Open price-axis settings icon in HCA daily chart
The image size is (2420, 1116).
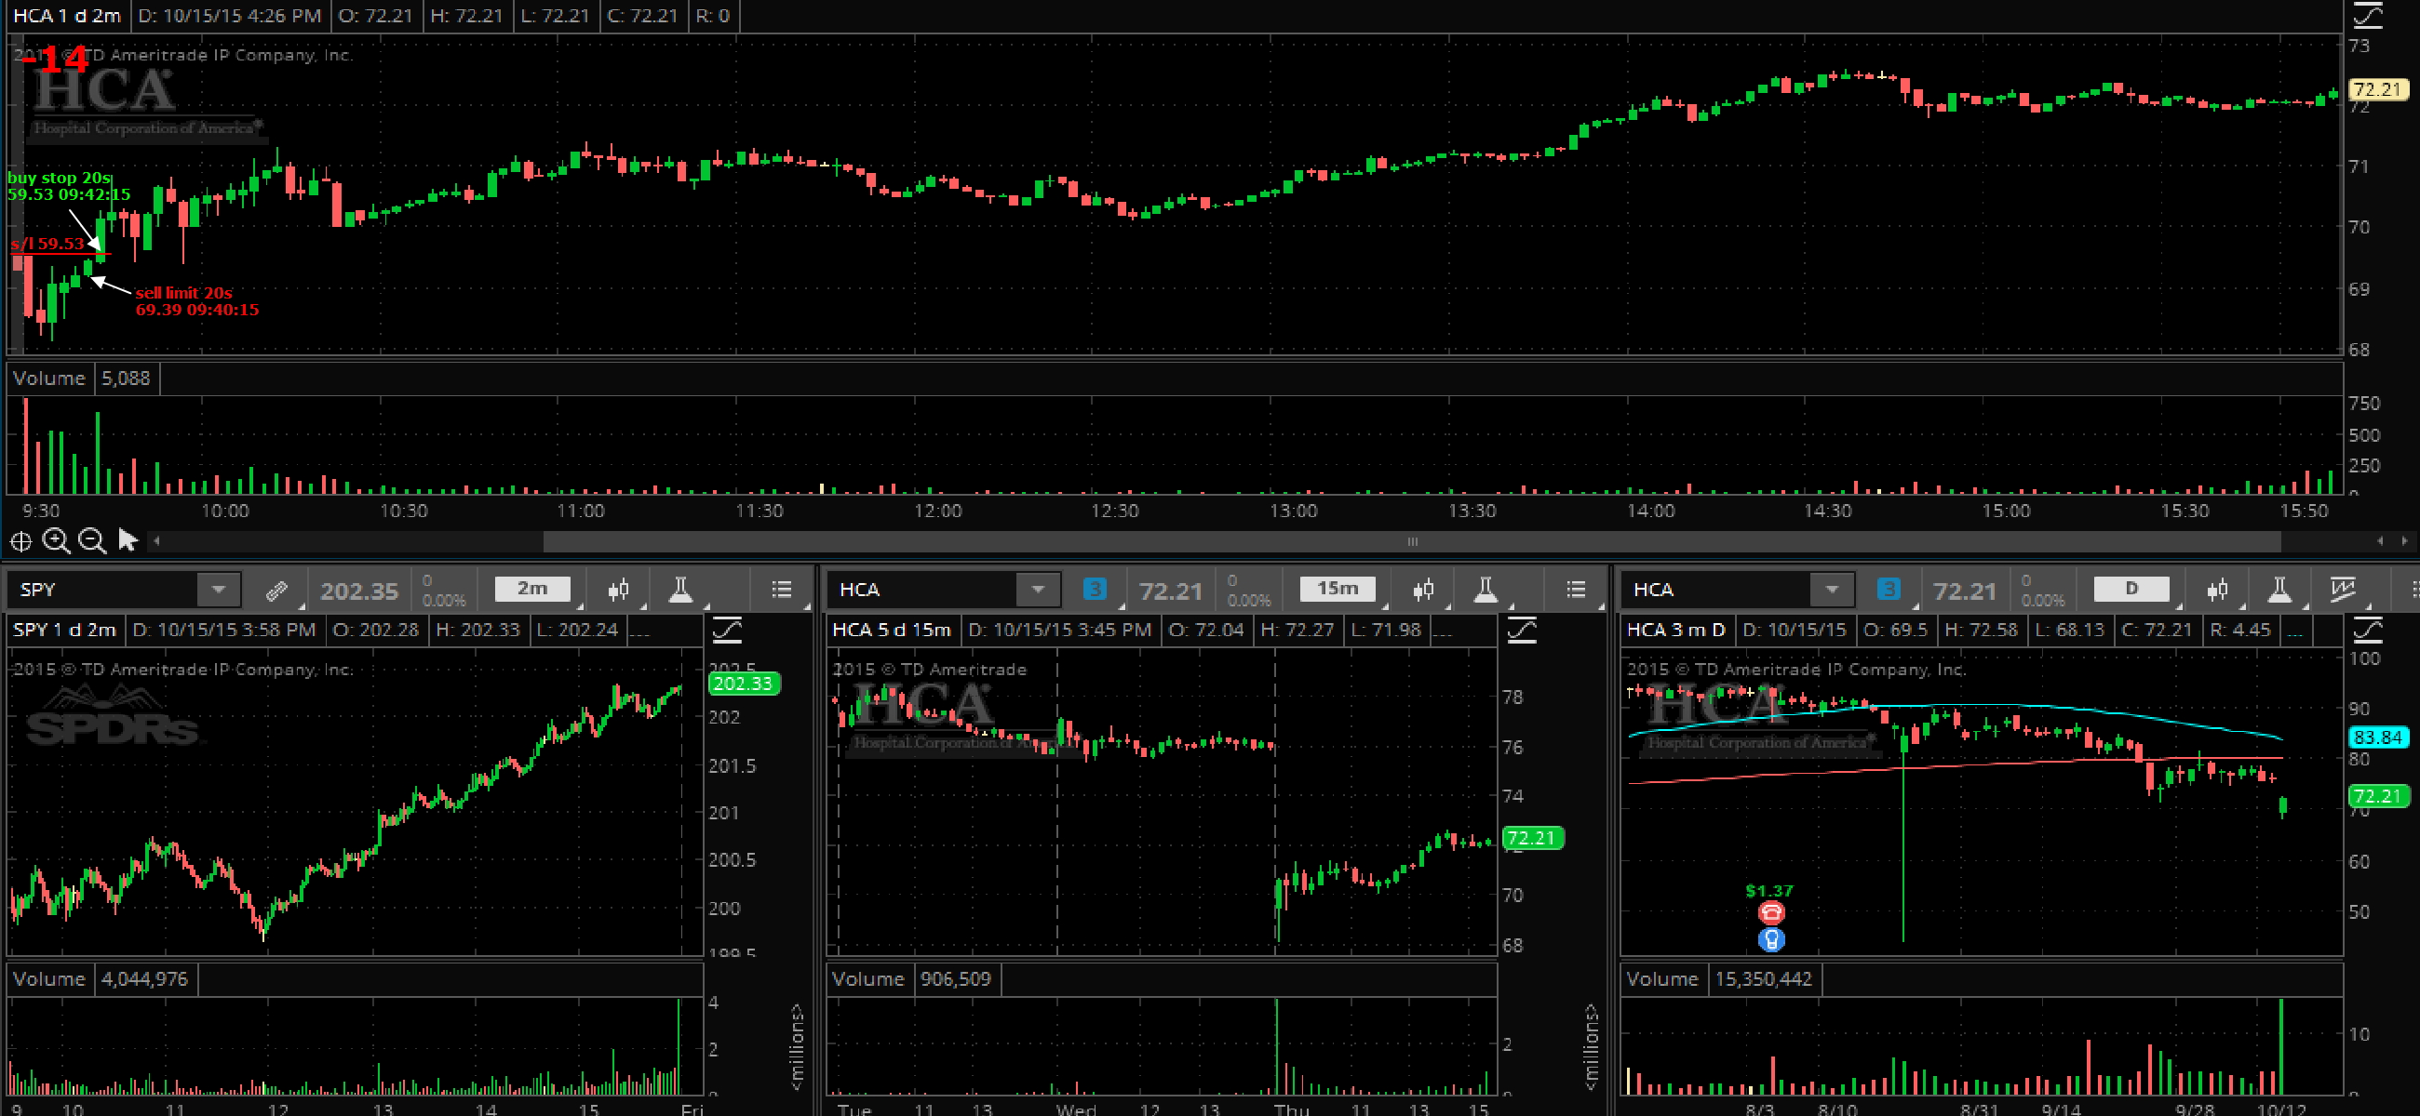(2367, 630)
